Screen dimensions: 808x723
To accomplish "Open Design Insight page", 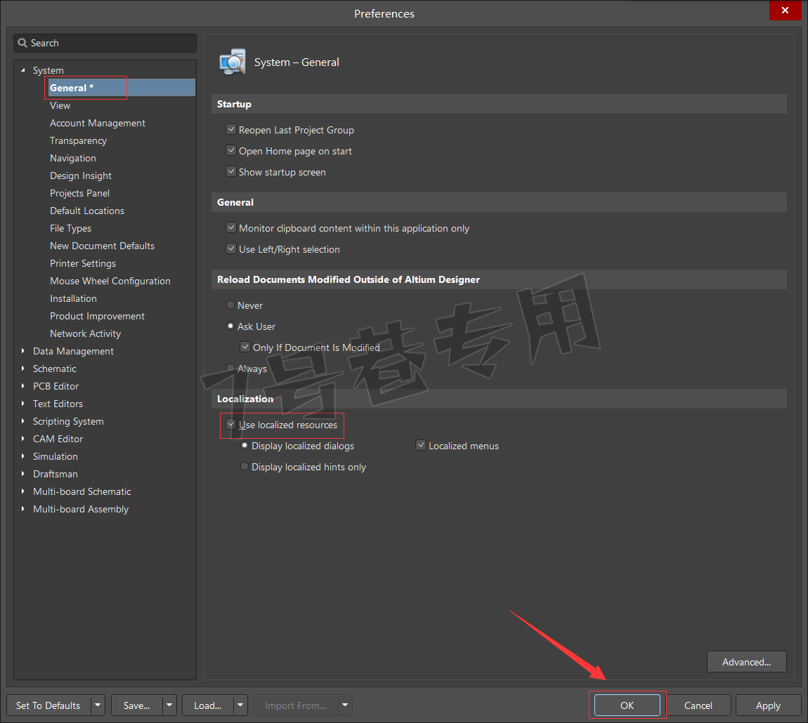I will [x=80, y=175].
